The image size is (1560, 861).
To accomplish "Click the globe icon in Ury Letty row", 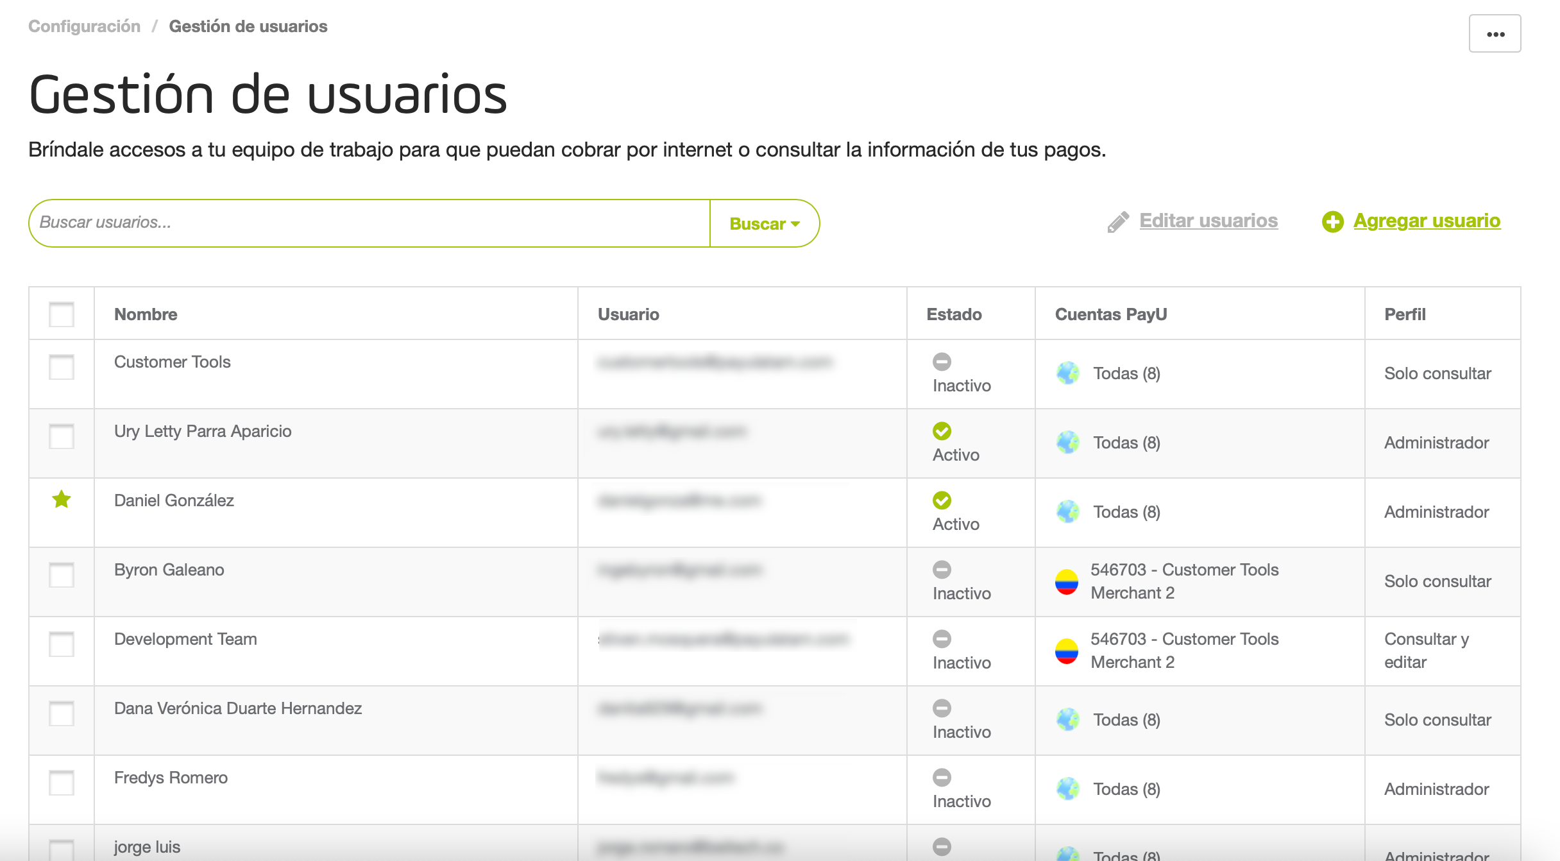I will point(1067,443).
